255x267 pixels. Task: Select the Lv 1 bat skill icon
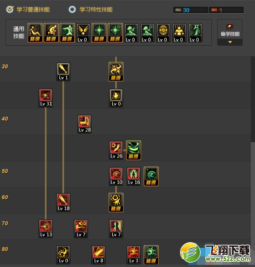point(63,72)
